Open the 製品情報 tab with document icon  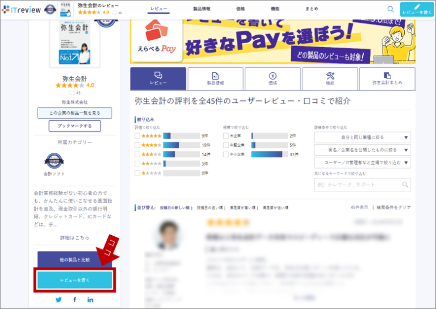click(216, 79)
